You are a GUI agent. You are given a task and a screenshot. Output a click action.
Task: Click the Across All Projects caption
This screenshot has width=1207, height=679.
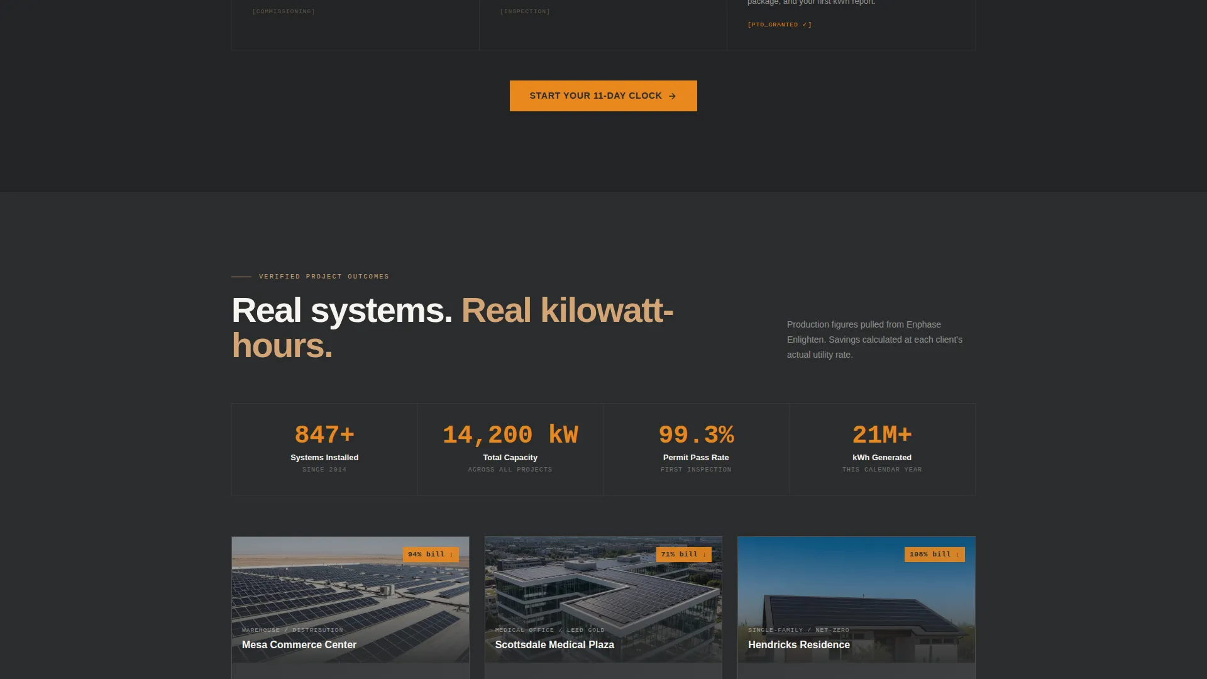click(x=510, y=470)
